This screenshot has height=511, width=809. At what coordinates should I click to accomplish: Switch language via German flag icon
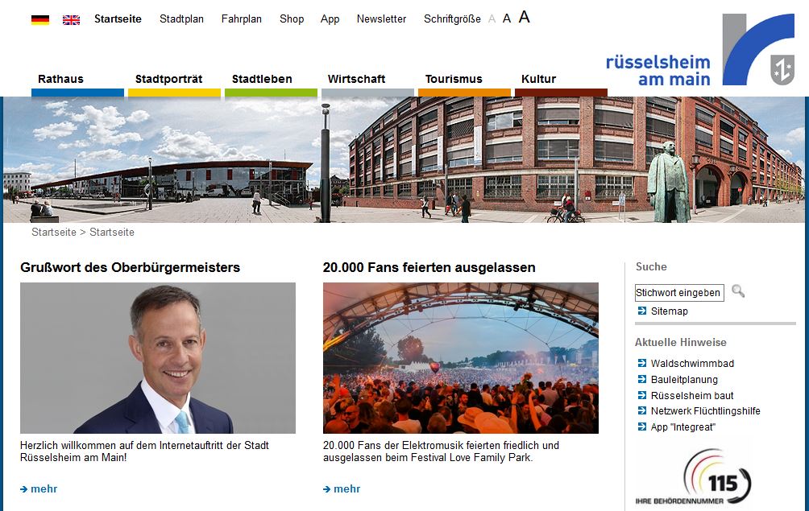(40, 19)
